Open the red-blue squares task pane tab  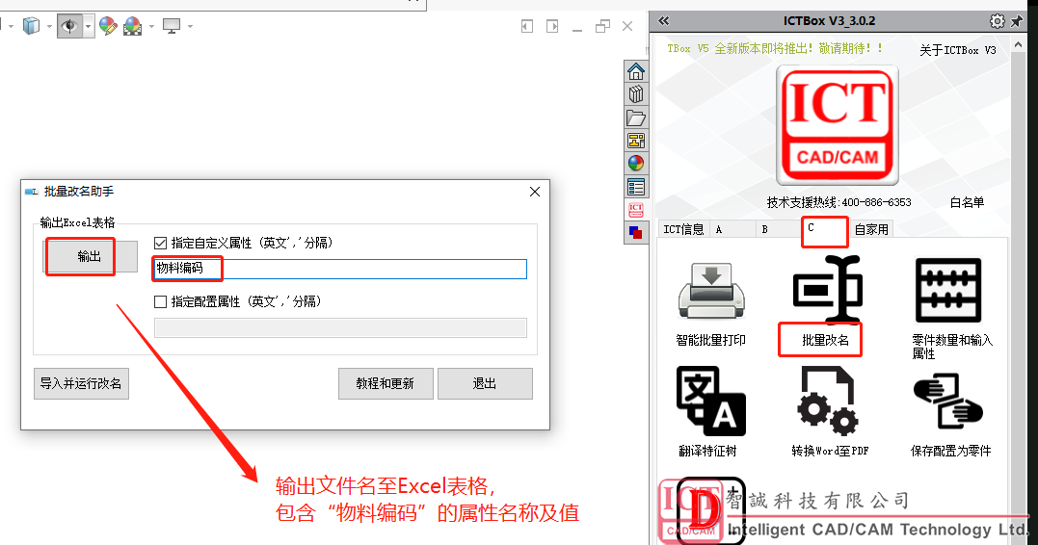(x=636, y=233)
